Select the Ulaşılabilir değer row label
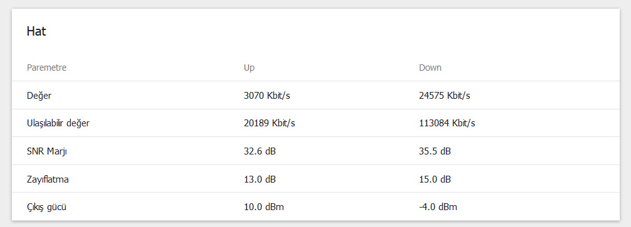Image resolution: width=631 pixels, height=227 pixels. [x=58, y=123]
